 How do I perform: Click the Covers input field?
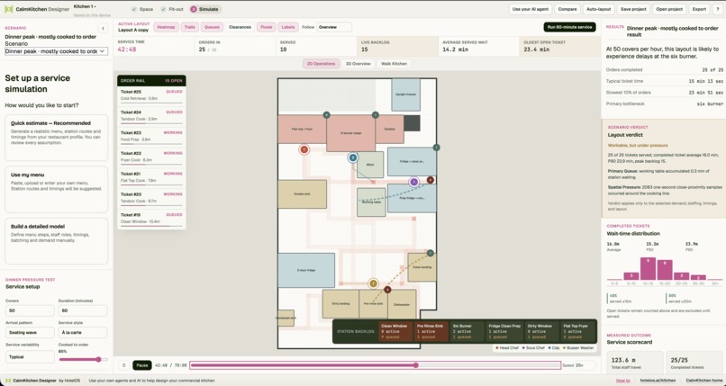(30, 310)
